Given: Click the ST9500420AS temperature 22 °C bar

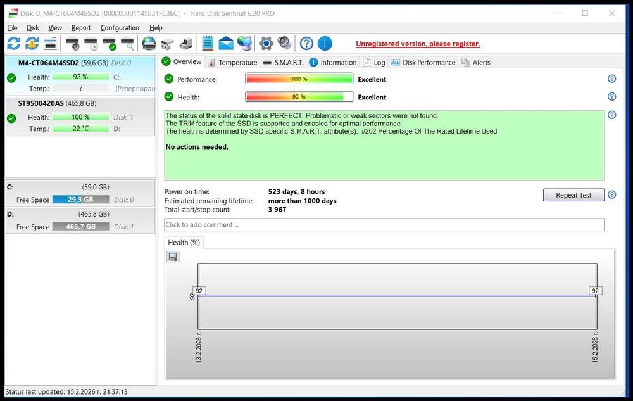Looking at the screenshot, I should click(81, 129).
